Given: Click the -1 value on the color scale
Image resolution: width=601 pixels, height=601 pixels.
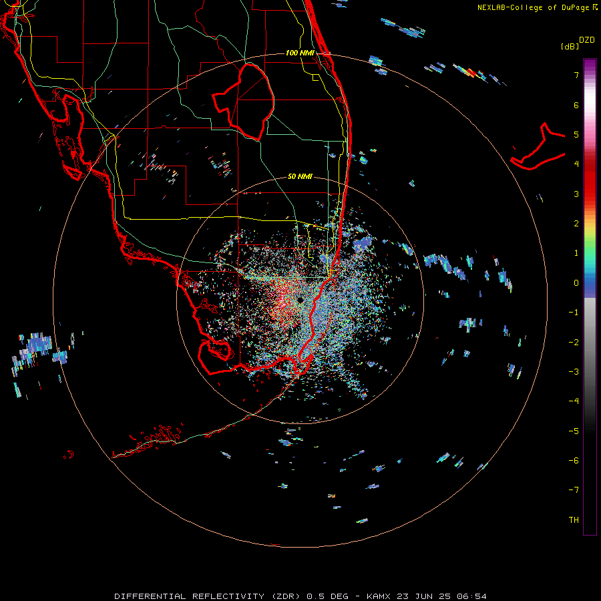Looking at the screenshot, I should click(574, 313).
